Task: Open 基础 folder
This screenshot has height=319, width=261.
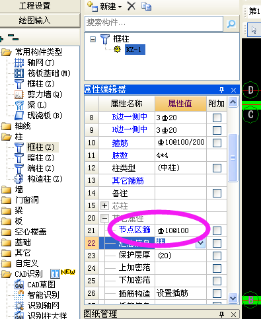Action: 6,242
